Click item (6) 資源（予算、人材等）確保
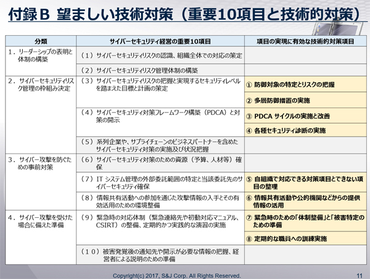The height and width of the screenshot is (279, 370). (160, 163)
